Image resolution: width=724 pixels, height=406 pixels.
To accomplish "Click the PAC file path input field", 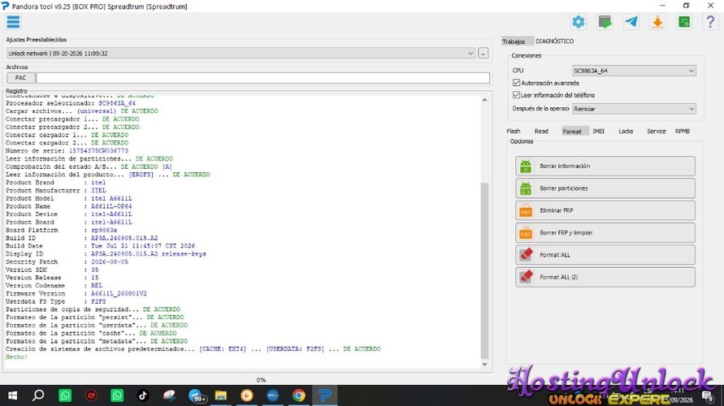I will (x=262, y=77).
